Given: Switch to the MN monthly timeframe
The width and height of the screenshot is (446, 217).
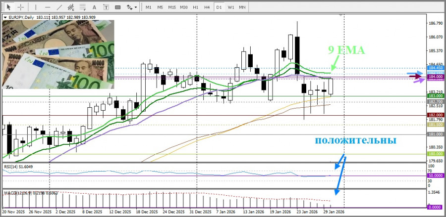Looking at the screenshot, I should 242,7.
